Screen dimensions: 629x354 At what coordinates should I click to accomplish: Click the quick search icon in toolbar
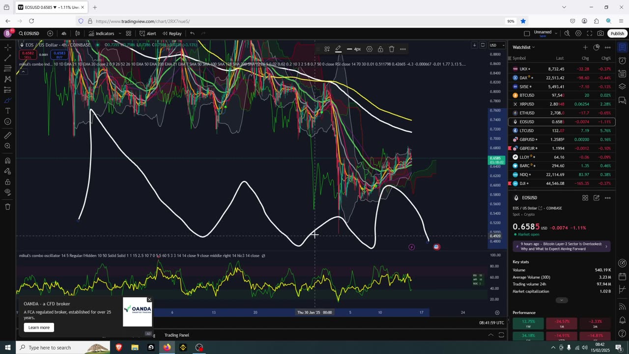coord(567,33)
